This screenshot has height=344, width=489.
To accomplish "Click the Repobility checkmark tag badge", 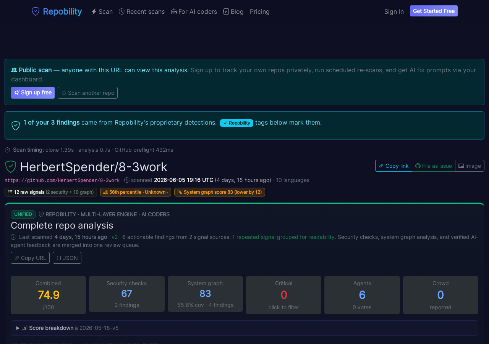I will click(x=236, y=123).
